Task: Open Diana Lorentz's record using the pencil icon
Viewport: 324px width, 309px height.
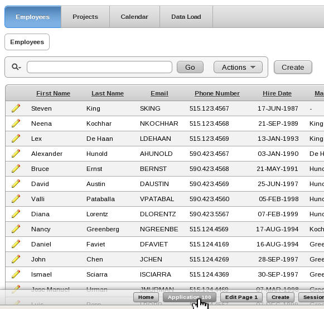Action: [16, 214]
